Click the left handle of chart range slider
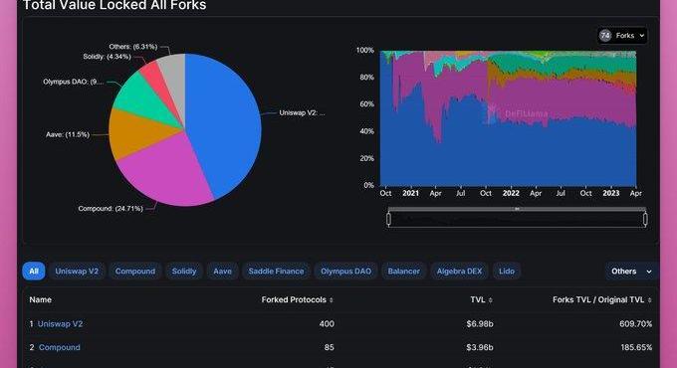Image resolution: width=677 pixels, height=368 pixels. [x=389, y=219]
